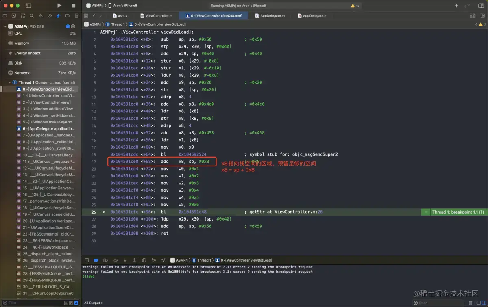This screenshot has height=307, width=488.
Task: Open the related items grid icon
Action: 86,16
